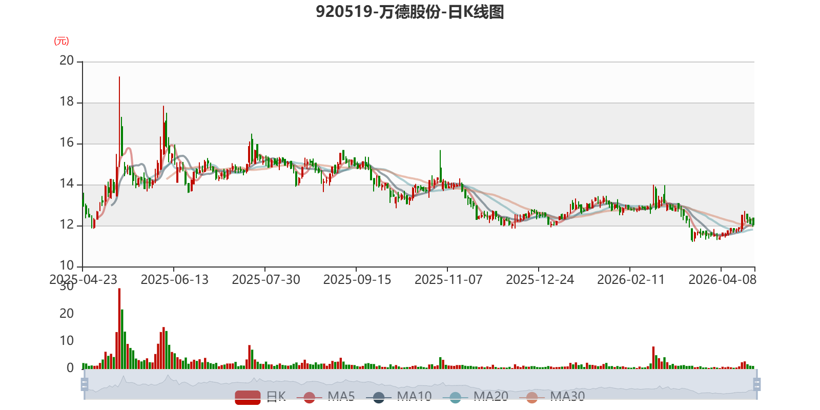Toggle the MA20 legend marker icon

pos(455,397)
